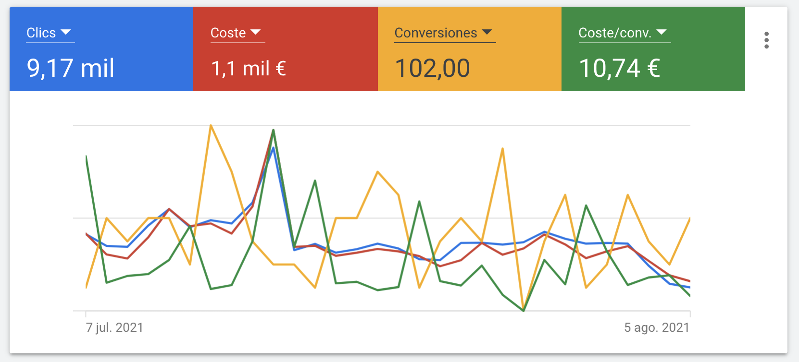Screen dimensions: 799x362
Task: Open the Coste/conv. metric dropdown
Action: point(624,33)
